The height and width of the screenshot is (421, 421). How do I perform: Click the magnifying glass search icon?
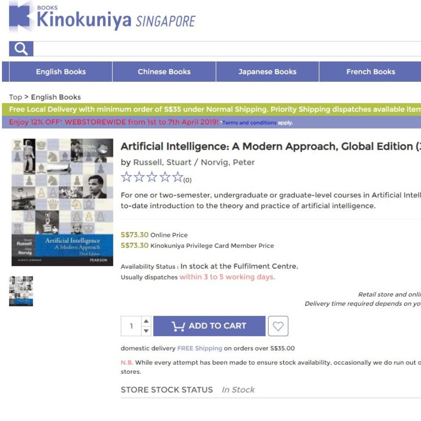(x=21, y=49)
